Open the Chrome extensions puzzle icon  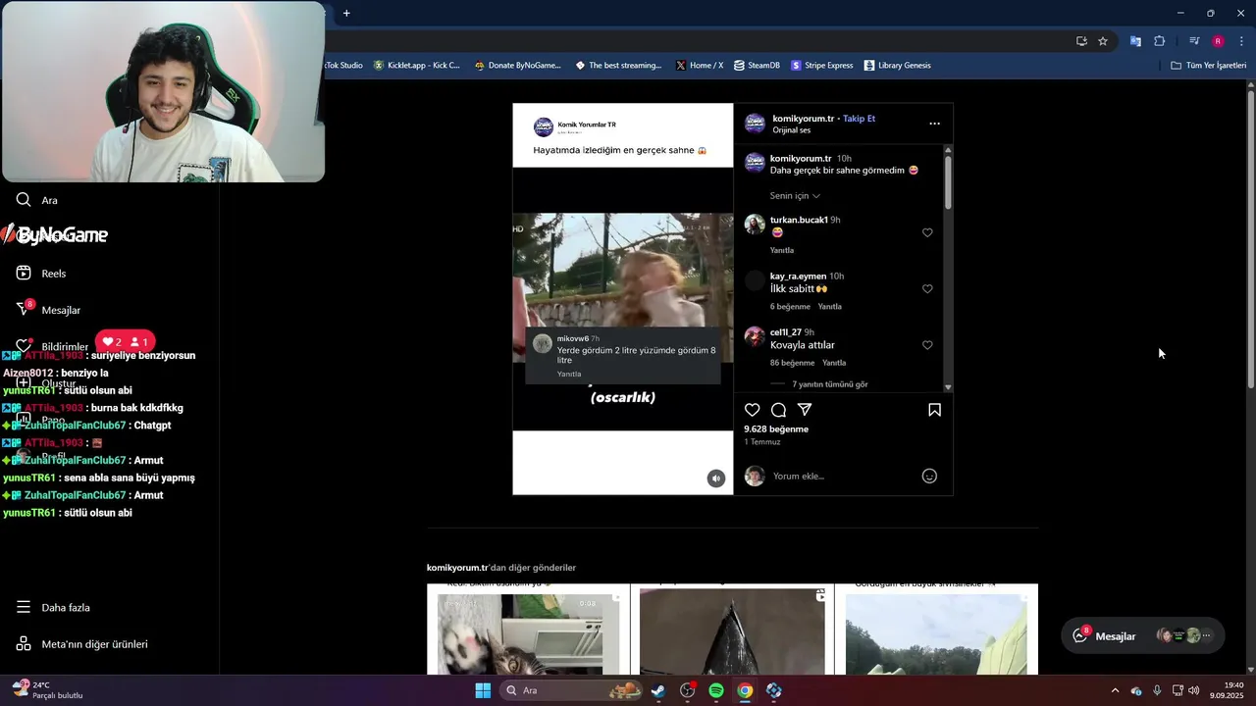(1160, 41)
